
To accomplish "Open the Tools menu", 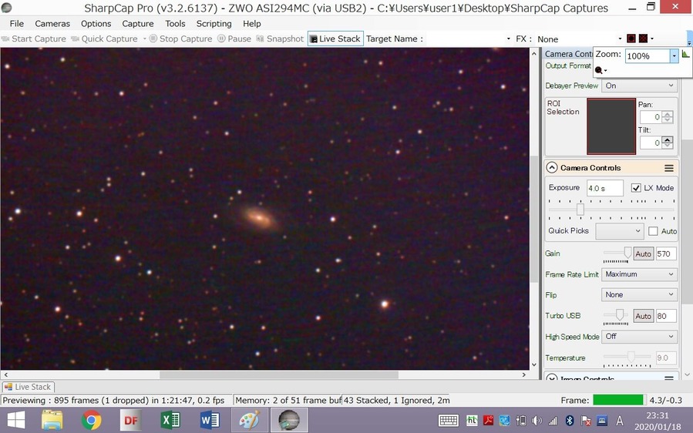I will coord(175,24).
